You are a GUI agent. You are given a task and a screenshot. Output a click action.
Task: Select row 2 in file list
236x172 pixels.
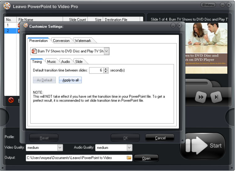pos(12,31)
